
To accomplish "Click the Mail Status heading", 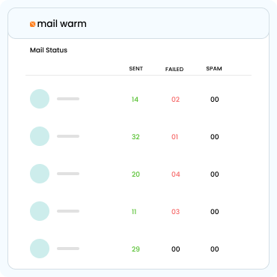I will tap(49, 50).
